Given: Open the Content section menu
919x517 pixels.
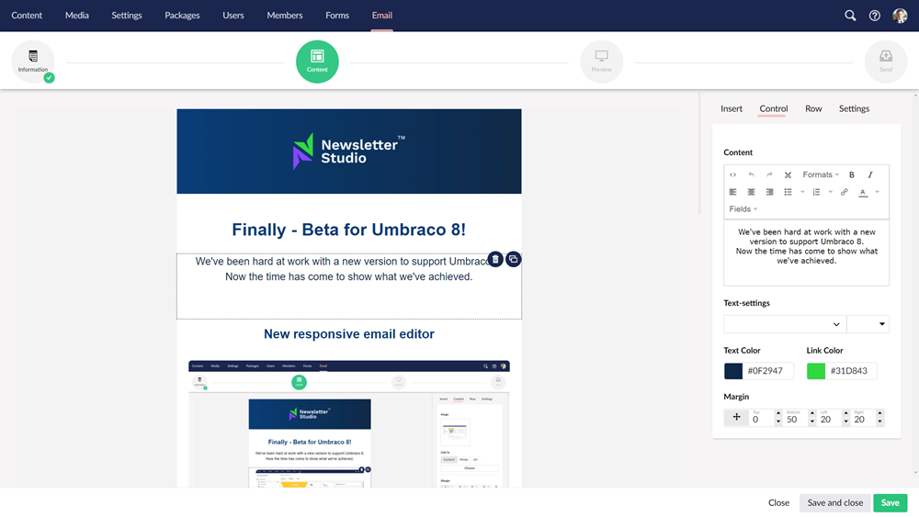Looking at the screenshot, I should coord(27,16).
